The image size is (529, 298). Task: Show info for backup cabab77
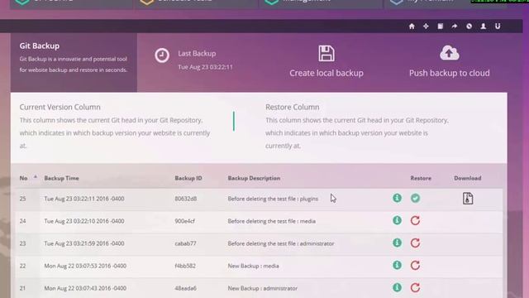coord(397,243)
